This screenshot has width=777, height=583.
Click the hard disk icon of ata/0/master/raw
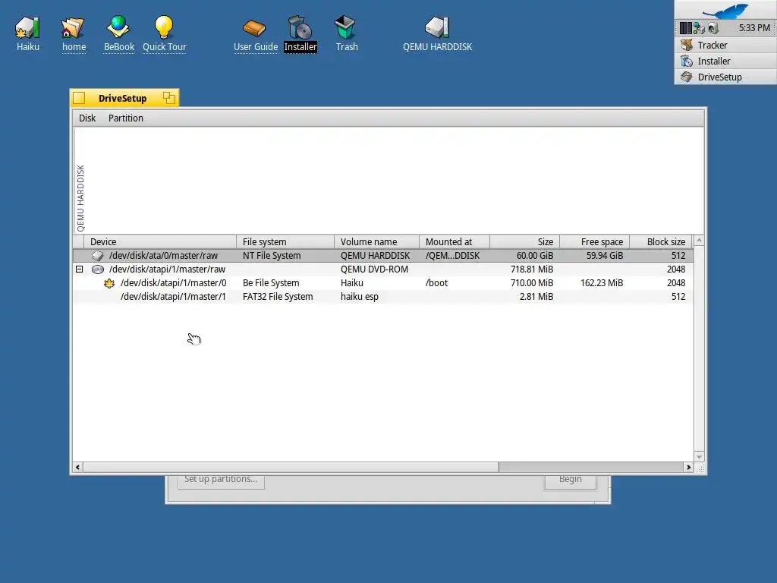coord(98,256)
